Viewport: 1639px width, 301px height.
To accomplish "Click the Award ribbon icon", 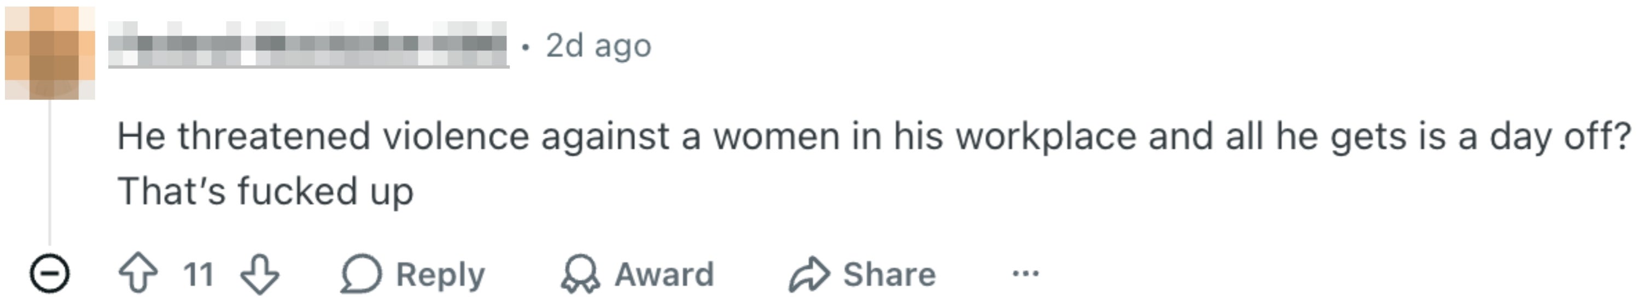I will [580, 274].
